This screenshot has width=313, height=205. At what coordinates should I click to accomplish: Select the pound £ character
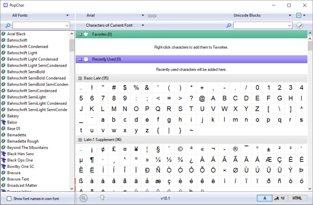click(114, 149)
